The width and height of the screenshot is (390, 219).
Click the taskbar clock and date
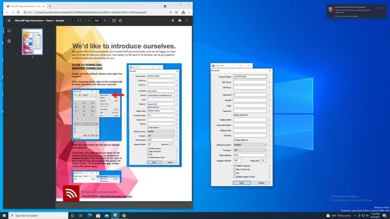tap(375, 215)
